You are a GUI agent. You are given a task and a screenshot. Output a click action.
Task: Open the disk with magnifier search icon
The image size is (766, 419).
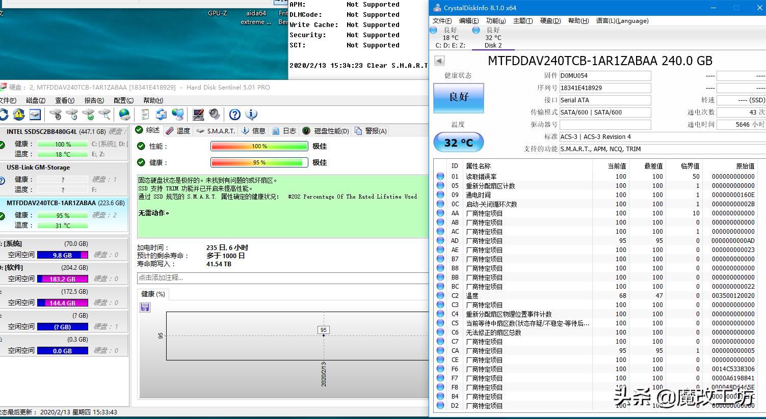pos(104,115)
